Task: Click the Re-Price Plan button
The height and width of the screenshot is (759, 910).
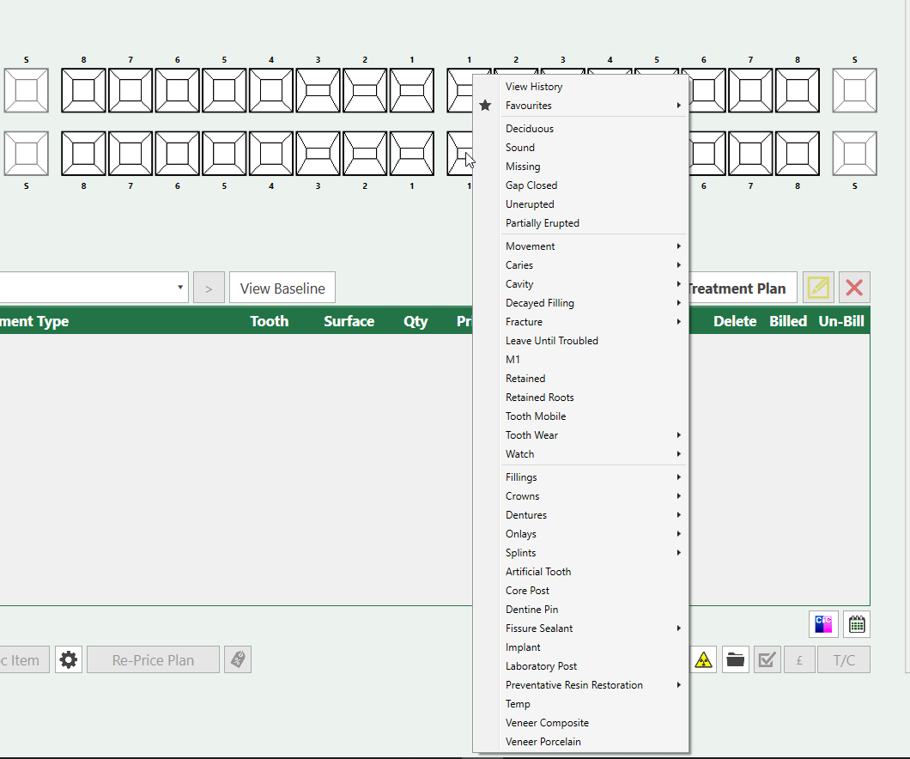Action: pyautogui.click(x=153, y=659)
